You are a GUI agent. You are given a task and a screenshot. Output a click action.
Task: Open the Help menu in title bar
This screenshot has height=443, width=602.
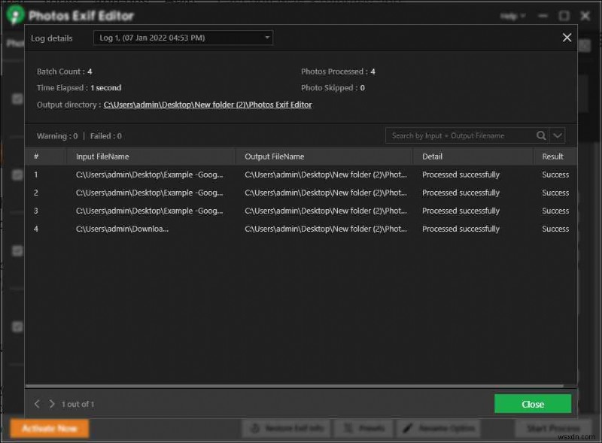[512, 16]
